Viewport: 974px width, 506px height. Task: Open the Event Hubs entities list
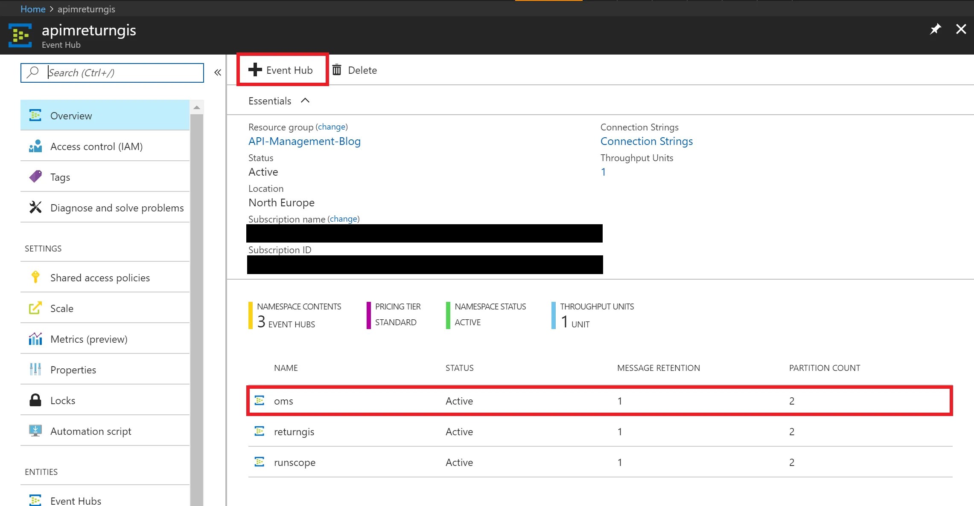(105, 496)
